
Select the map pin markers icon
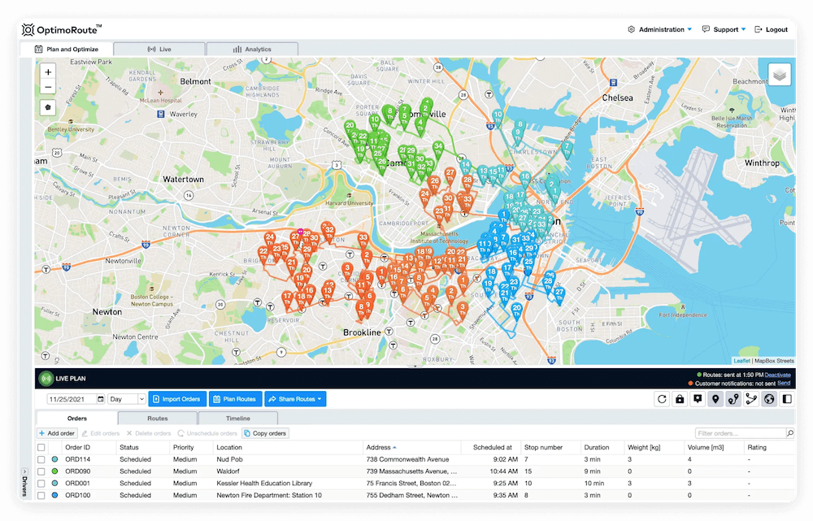click(x=716, y=399)
